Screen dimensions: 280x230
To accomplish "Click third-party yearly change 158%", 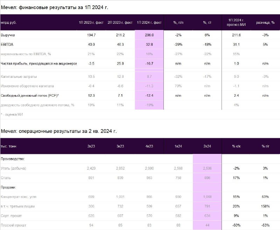I will [265, 206].
